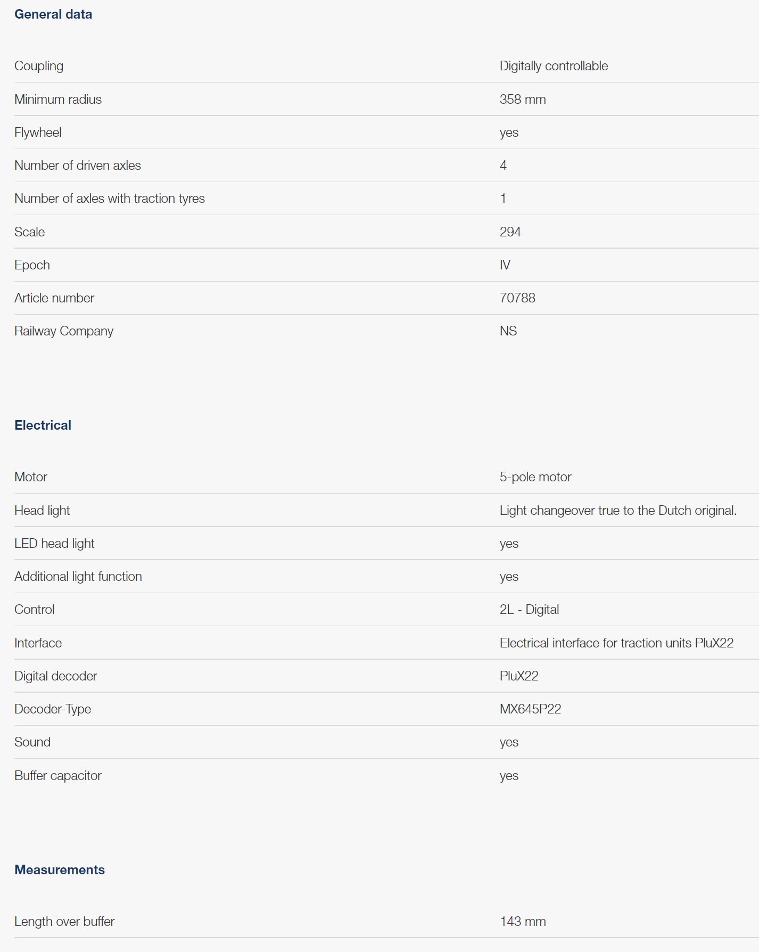Click Number of axles with traction tyres
This screenshot has height=952, width=759.
(110, 199)
